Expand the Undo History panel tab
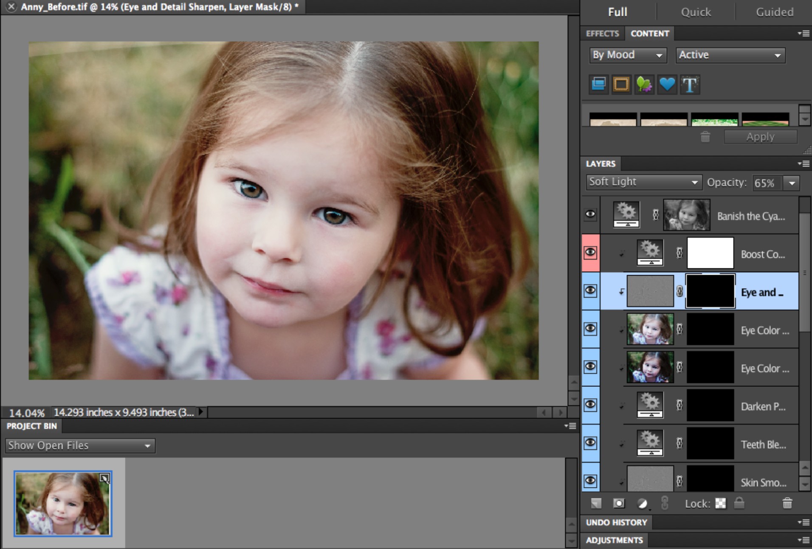The height and width of the screenshot is (549, 812). 617,522
